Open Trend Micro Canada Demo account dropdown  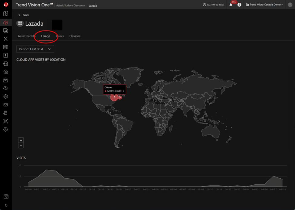click(x=264, y=5)
